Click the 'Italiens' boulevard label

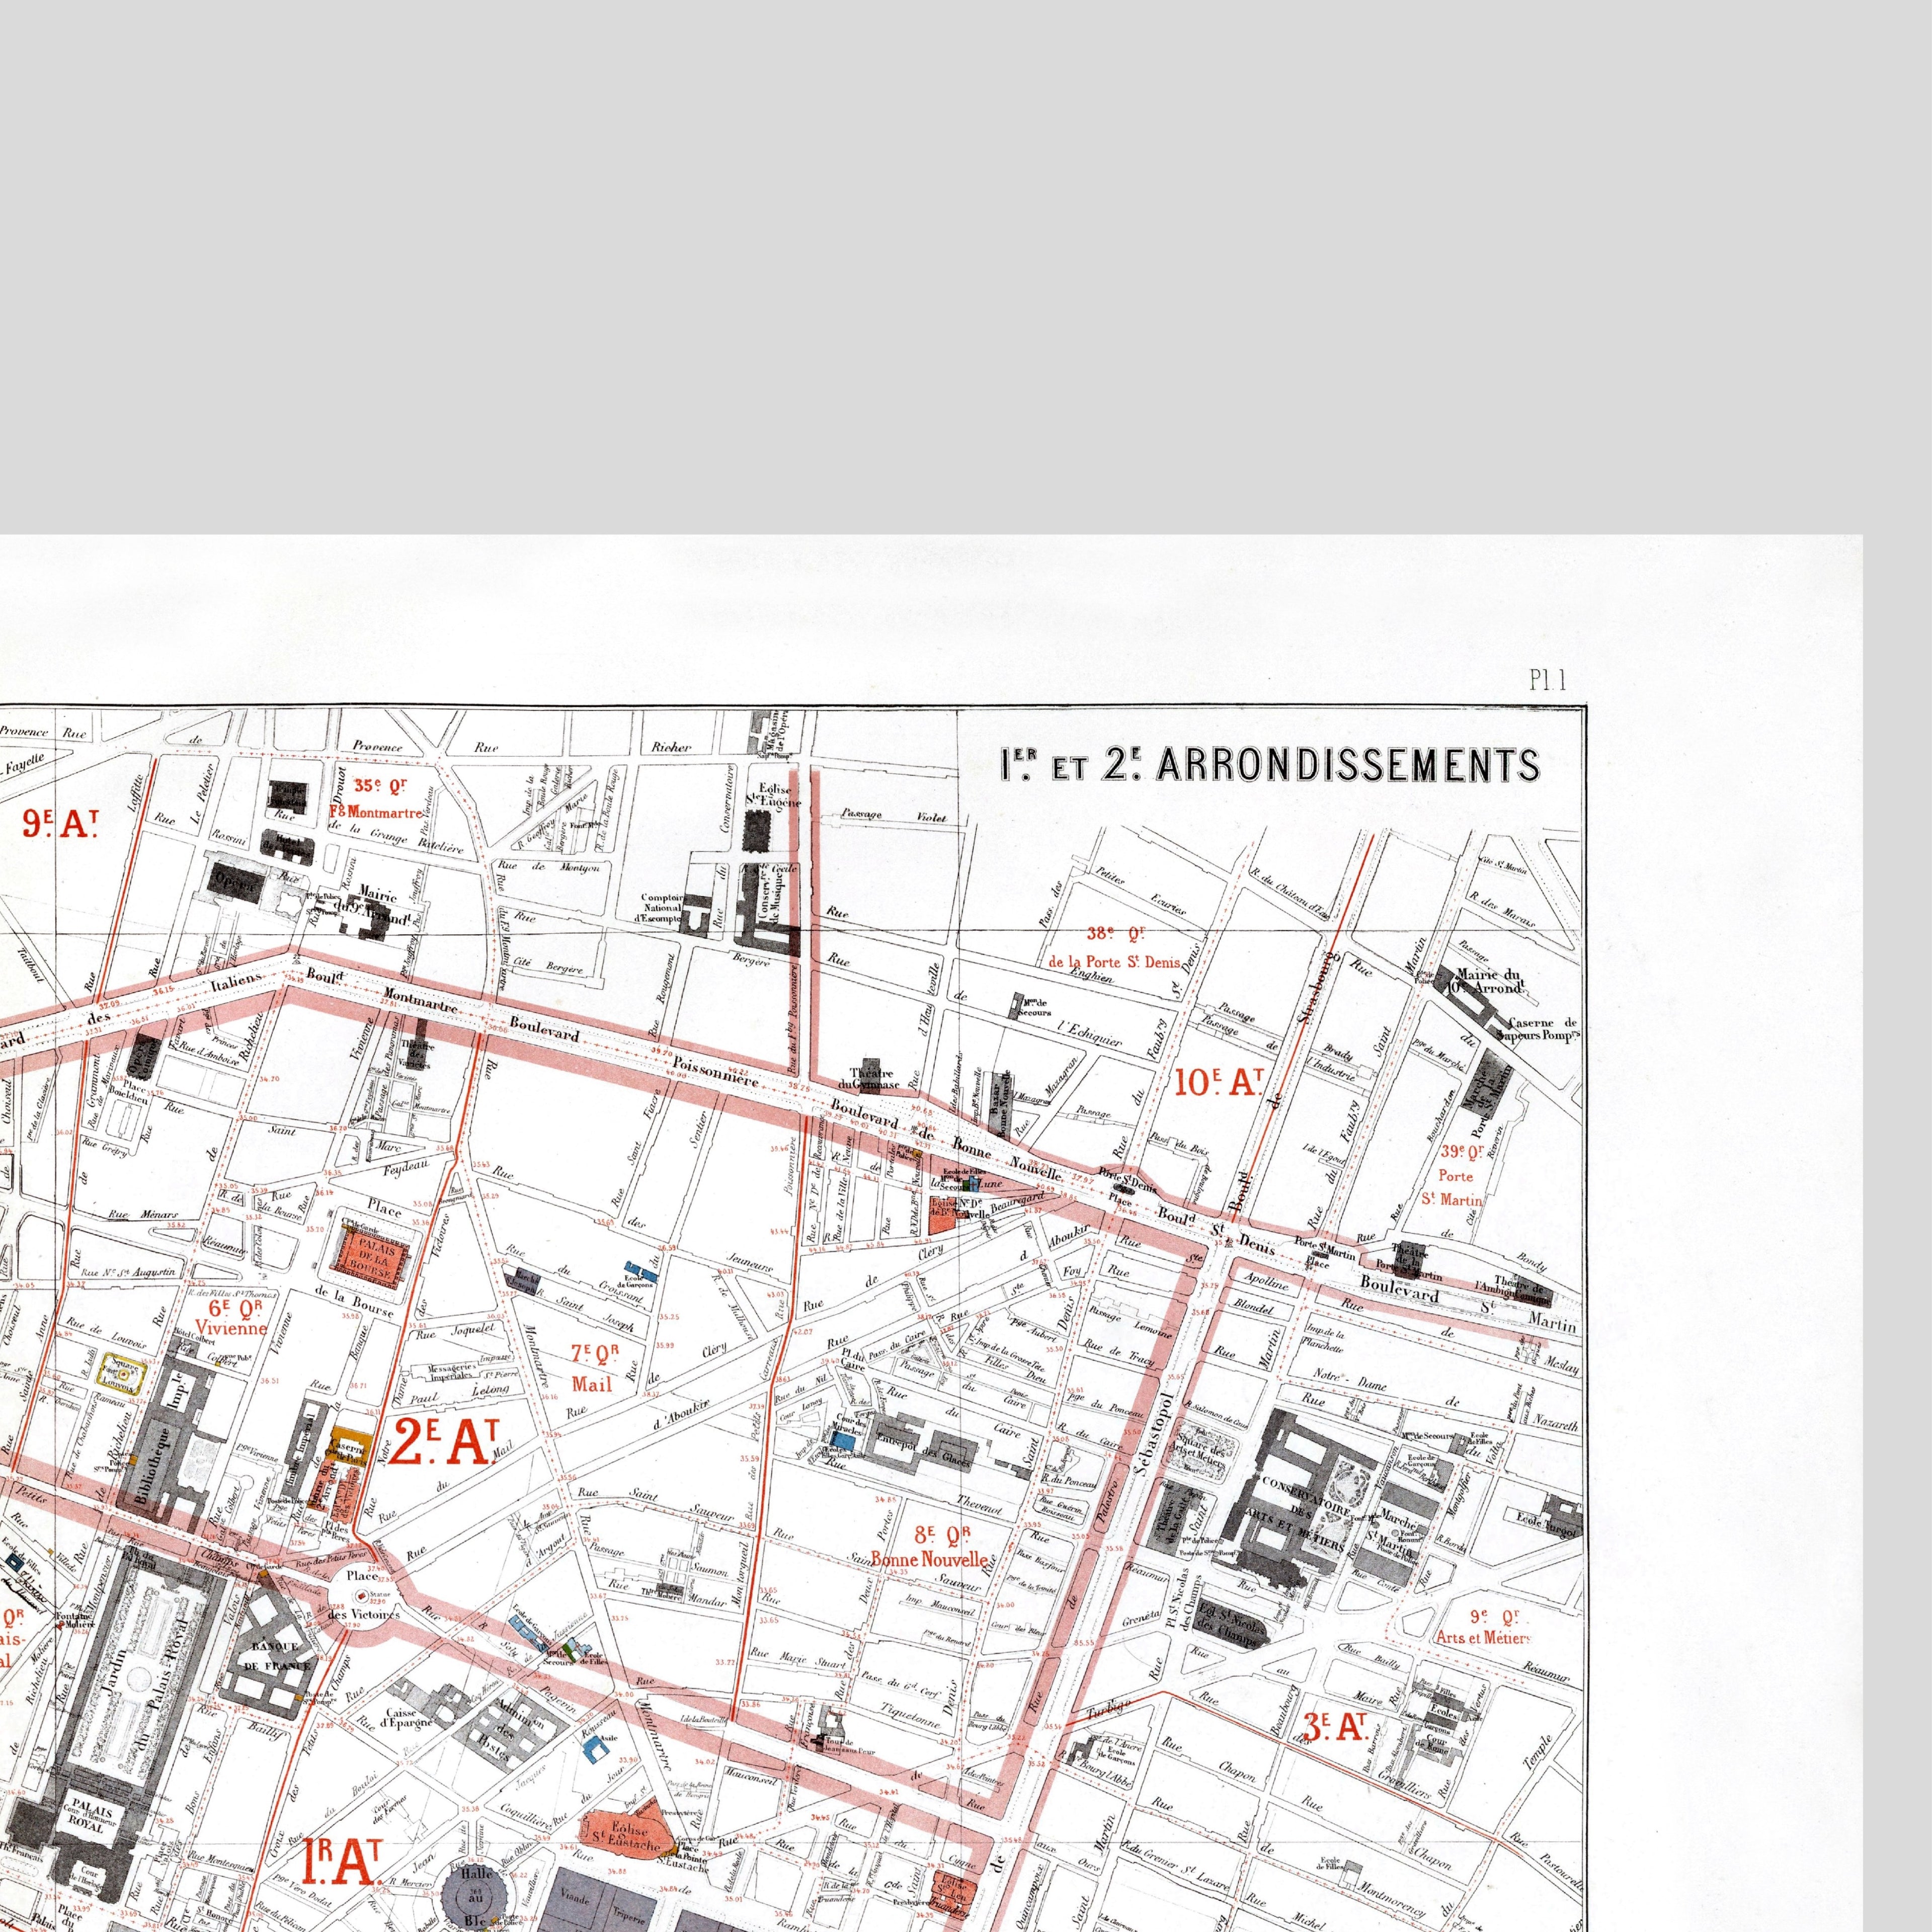(237, 983)
